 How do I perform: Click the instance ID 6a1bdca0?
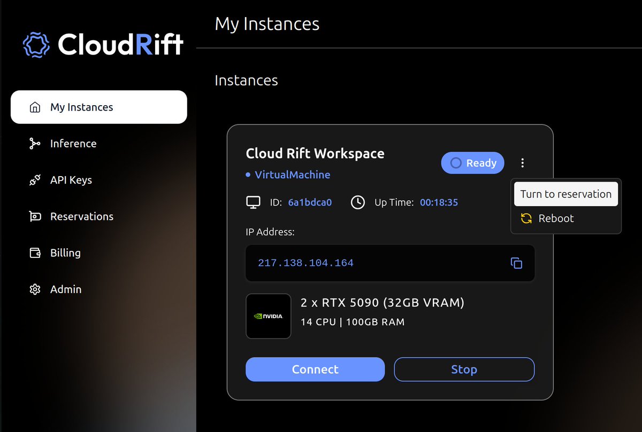[310, 202]
